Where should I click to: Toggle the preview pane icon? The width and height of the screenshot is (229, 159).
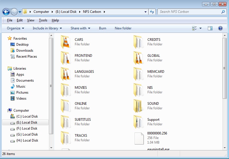click(x=210, y=28)
